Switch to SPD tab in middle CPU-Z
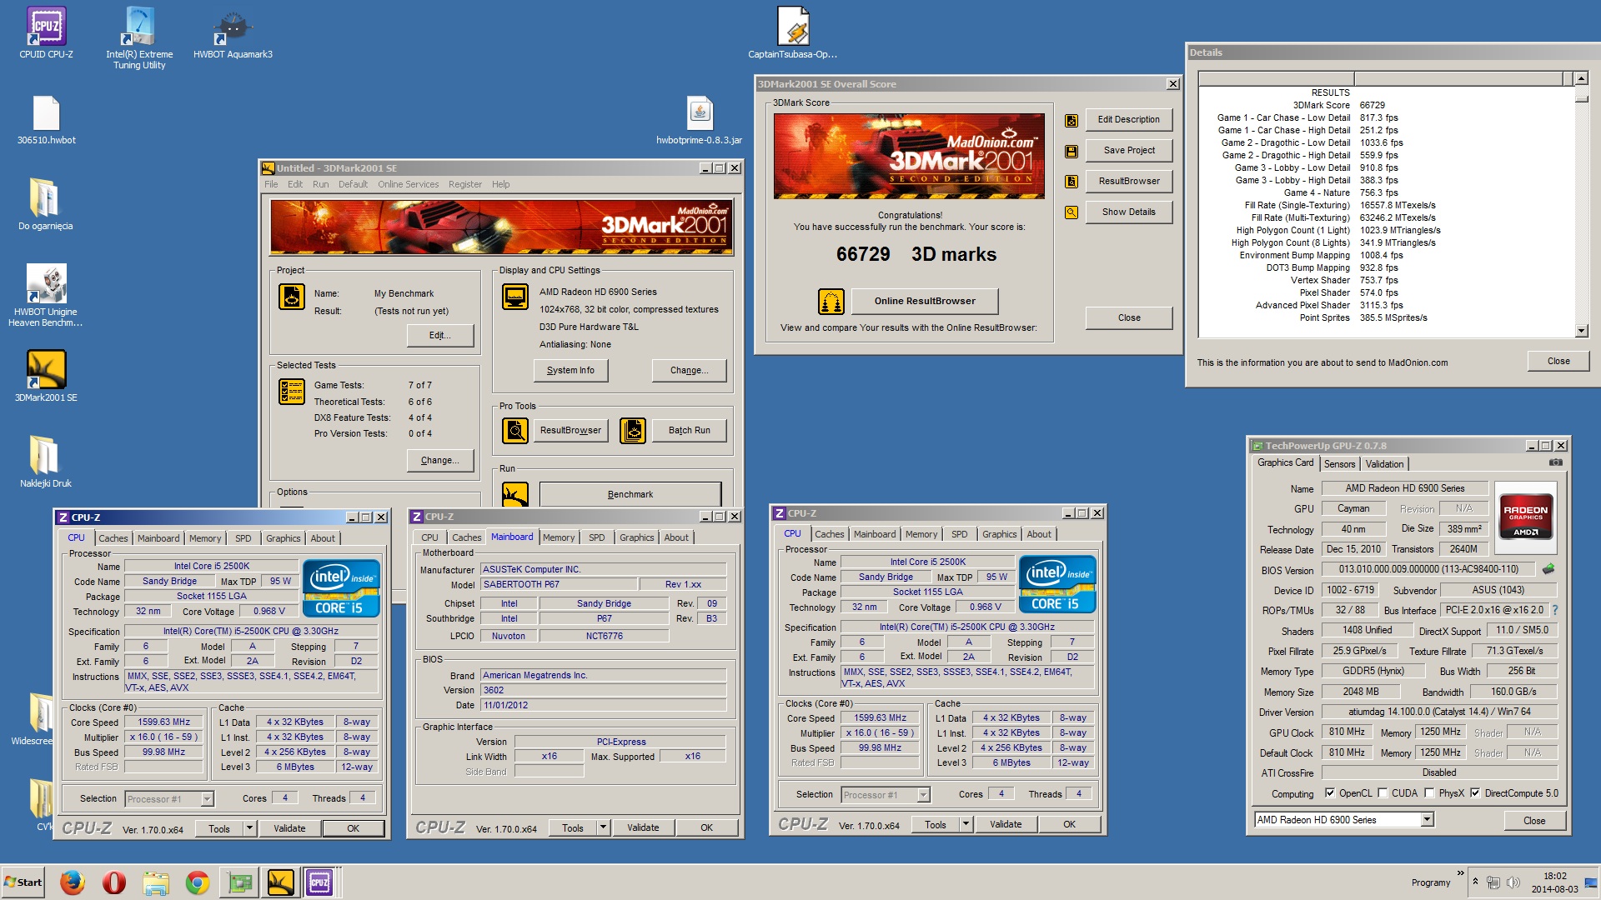This screenshot has width=1601, height=900. coord(596,537)
